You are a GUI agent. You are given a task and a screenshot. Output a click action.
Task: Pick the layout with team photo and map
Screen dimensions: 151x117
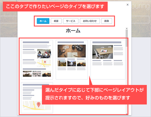(37, 60)
